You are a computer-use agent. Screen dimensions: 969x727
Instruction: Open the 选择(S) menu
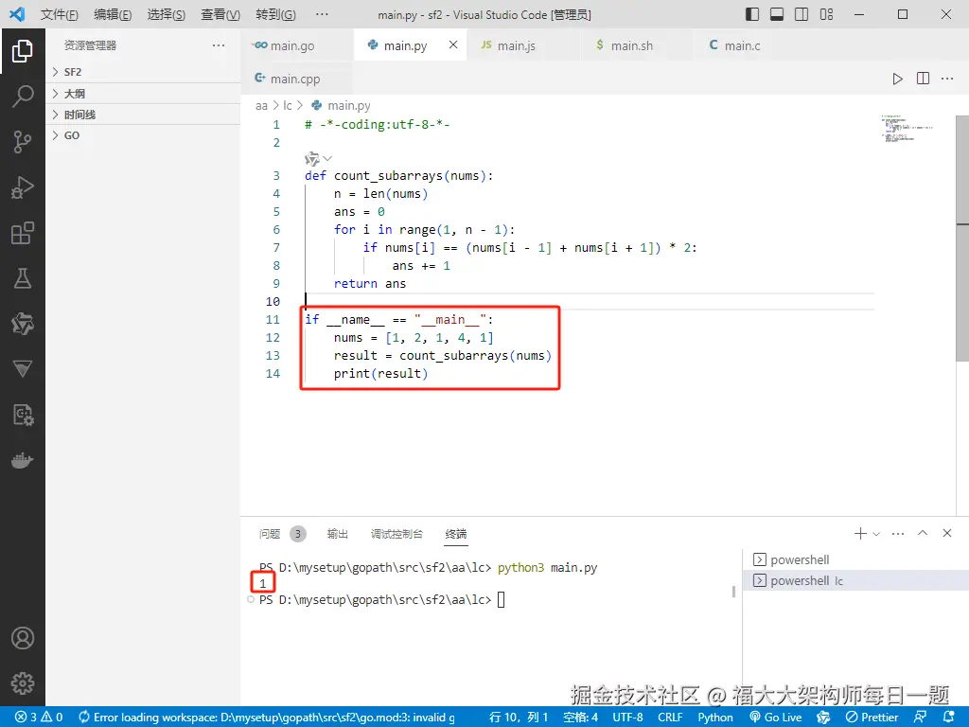click(x=167, y=14)
